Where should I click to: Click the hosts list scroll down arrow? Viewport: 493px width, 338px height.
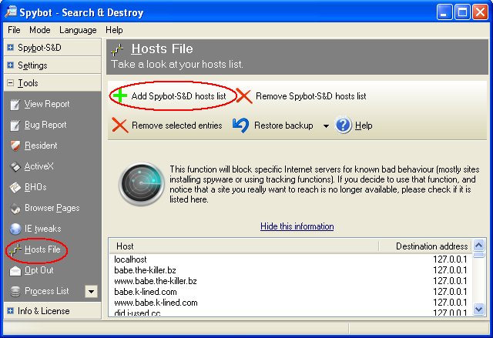479,310
